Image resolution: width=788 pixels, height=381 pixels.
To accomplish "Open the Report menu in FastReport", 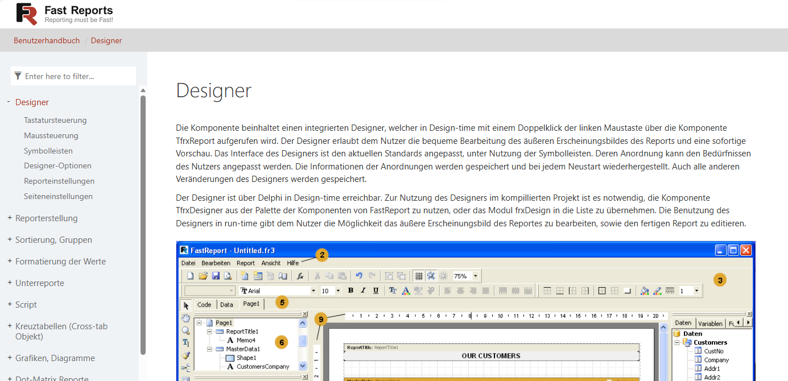I will click(x=246, y=263).
